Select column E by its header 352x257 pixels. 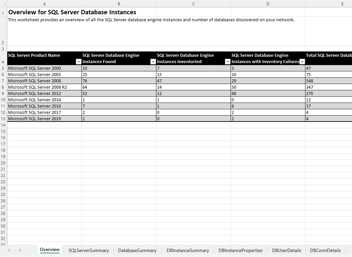(329, 4)
